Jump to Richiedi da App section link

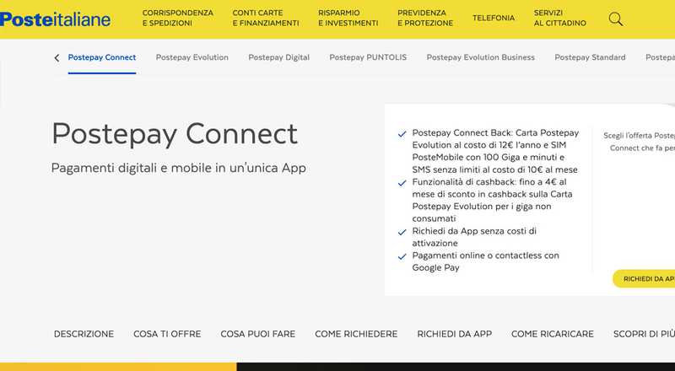click(455, 334)
